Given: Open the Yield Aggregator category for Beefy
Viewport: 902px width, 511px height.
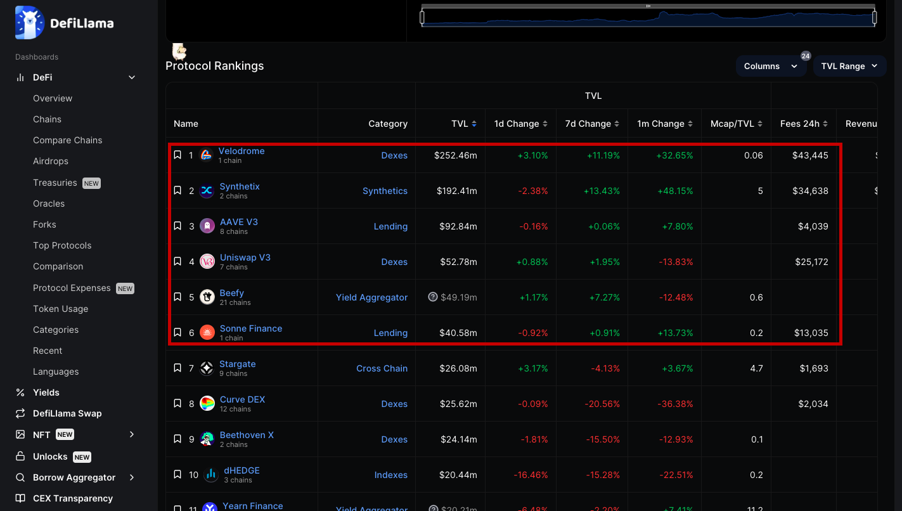Looking at the screenshot, I should point(371,297).
